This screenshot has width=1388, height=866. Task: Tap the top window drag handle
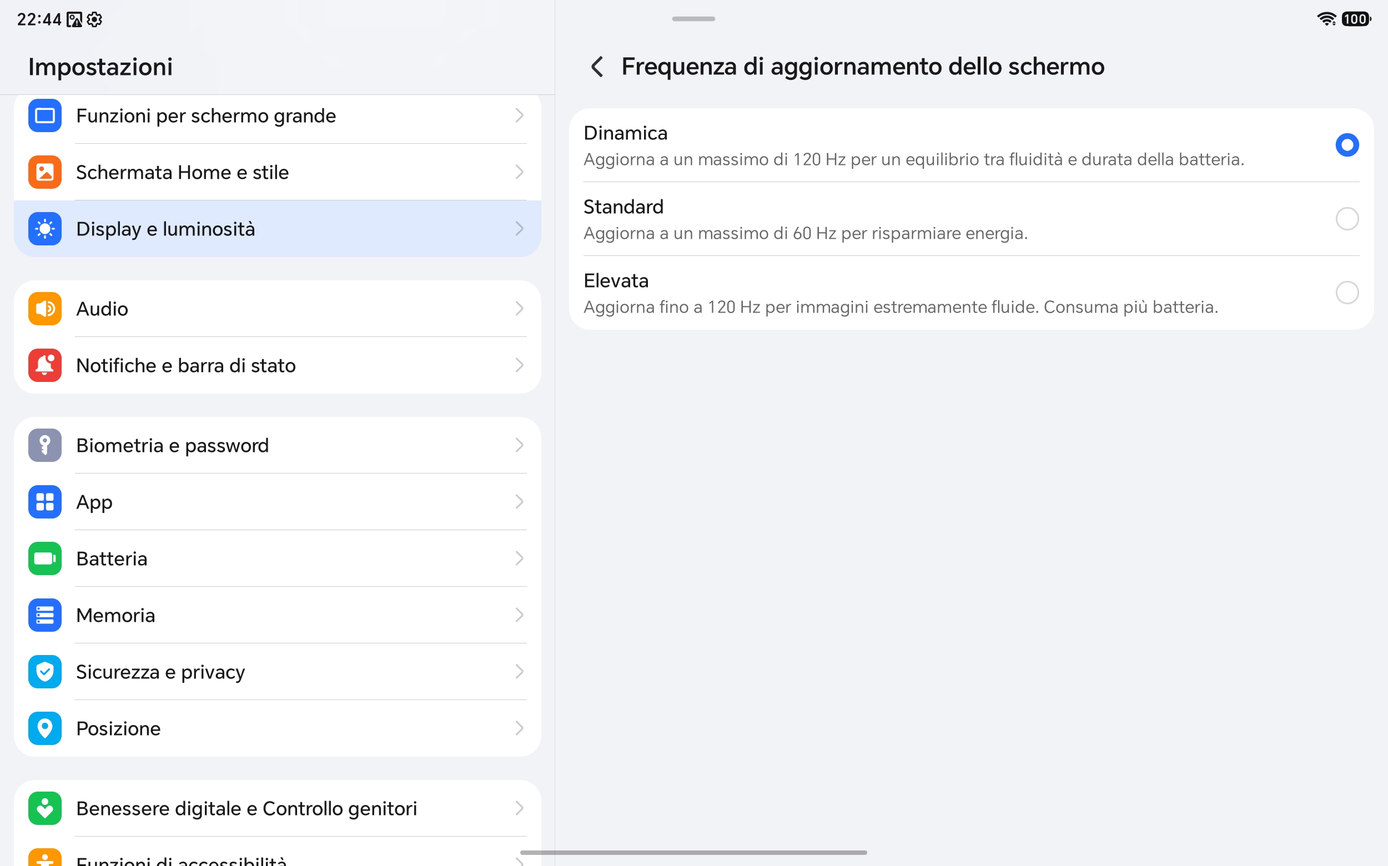coord(693,19)
